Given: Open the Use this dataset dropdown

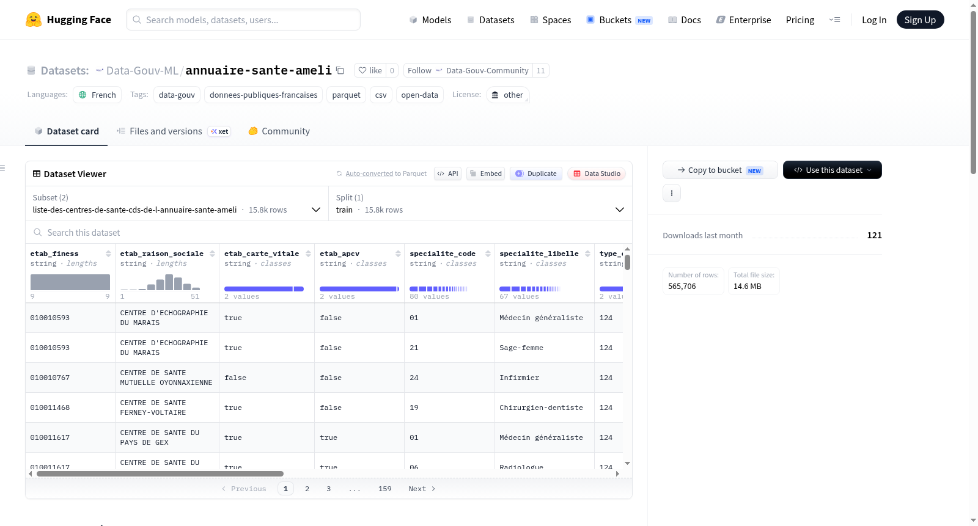Looking at the screenshot, I should [832, 170].
